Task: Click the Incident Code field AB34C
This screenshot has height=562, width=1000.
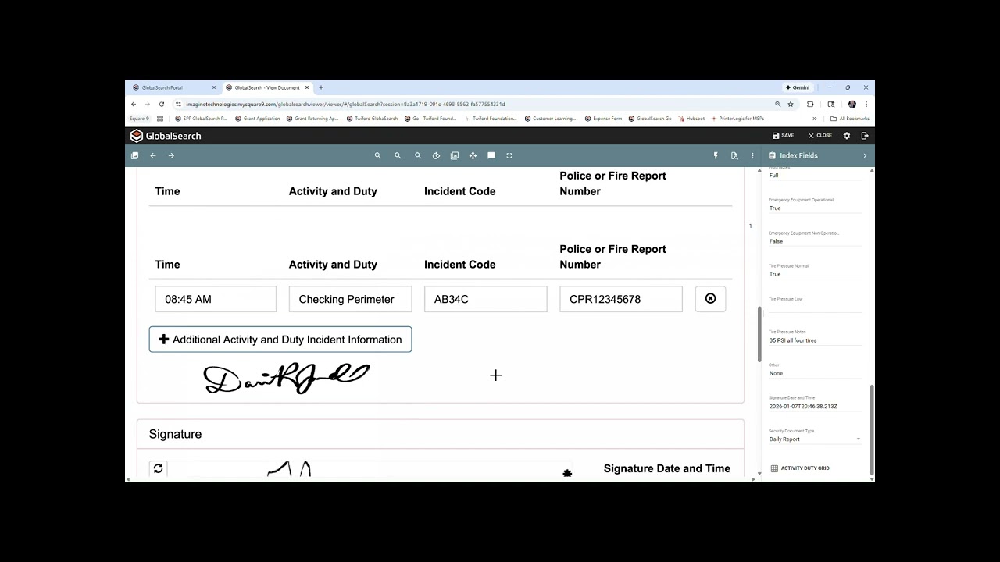Action: pos(486,299)
